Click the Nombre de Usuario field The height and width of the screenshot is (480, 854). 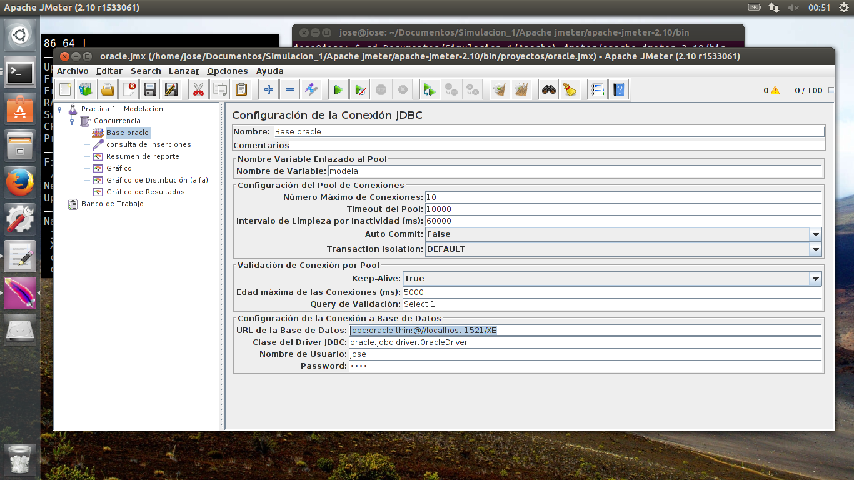(x=585, y=354)
